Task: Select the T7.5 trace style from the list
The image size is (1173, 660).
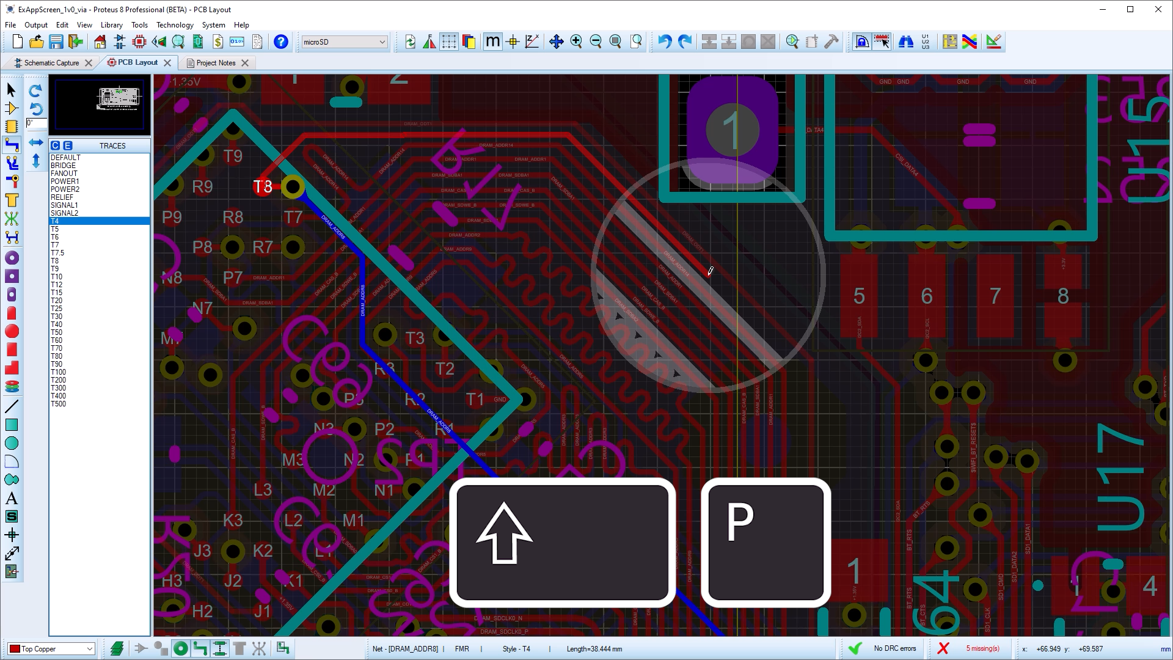Action: [x=58, y=252]
